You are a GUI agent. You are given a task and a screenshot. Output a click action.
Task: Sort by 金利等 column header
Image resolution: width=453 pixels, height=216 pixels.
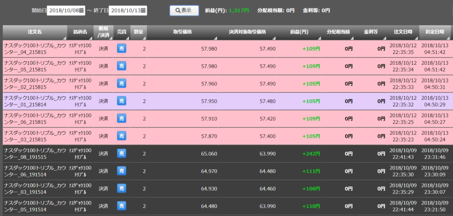click(371, 32)
